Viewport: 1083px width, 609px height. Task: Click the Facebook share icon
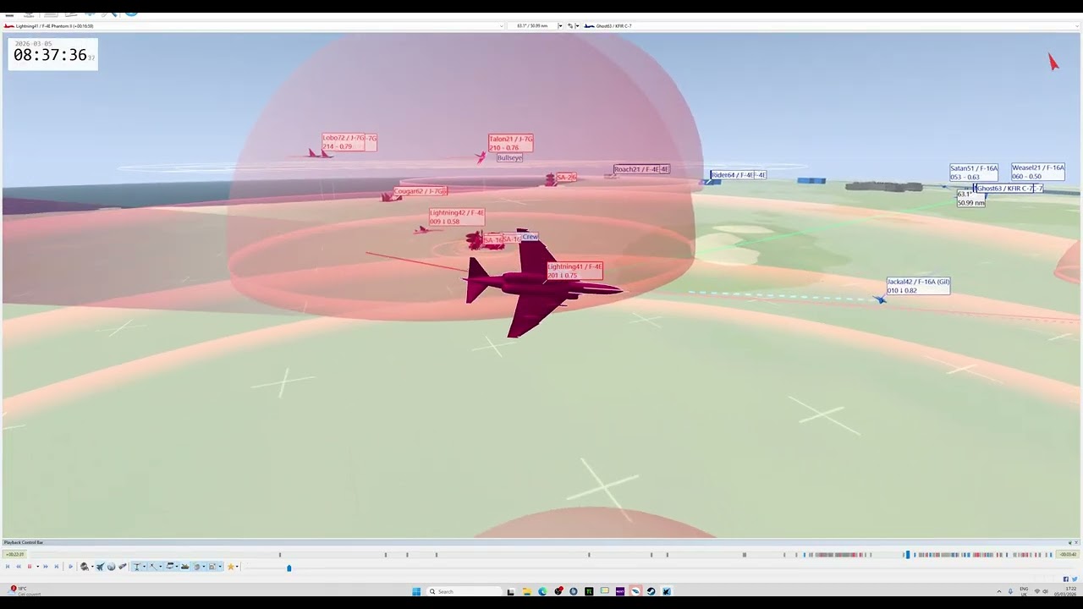pos(1066,579)
